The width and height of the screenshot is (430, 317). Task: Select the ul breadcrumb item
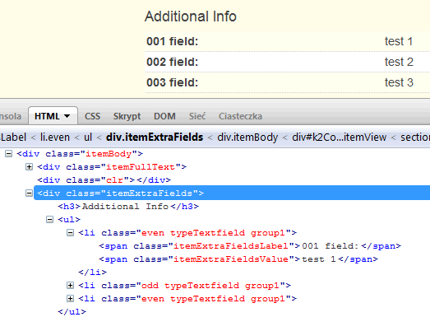point(88,137)
